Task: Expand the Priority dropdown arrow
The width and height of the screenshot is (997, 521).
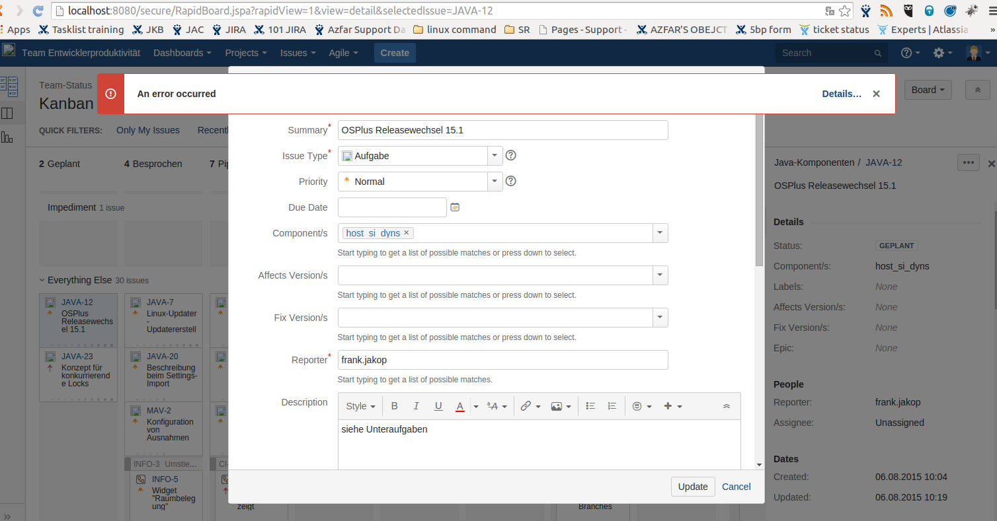Action: [495, 182]
